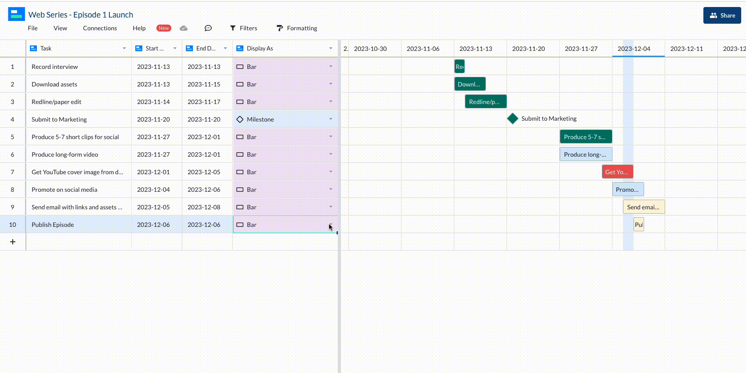This screenshot has width=746, height=373.
Task: Expand the Task column header dropdown
Action: [124, 48]
